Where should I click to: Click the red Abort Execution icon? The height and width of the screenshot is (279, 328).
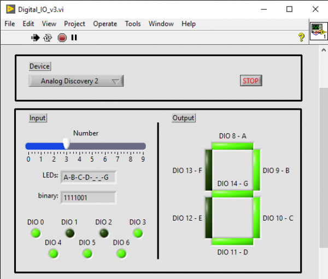tap(62, 38)
